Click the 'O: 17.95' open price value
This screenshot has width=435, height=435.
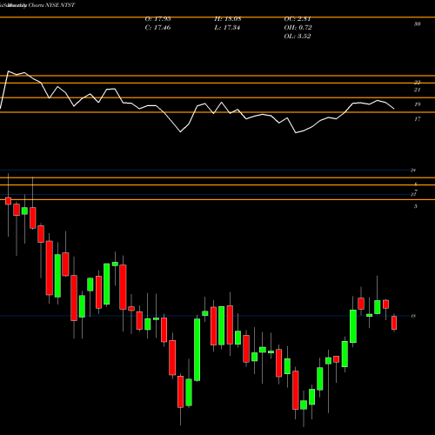coord(157,19)
